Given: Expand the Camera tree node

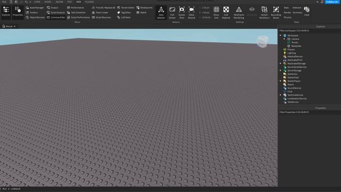Looking at the screenshot, I should [x=284, y=39].
